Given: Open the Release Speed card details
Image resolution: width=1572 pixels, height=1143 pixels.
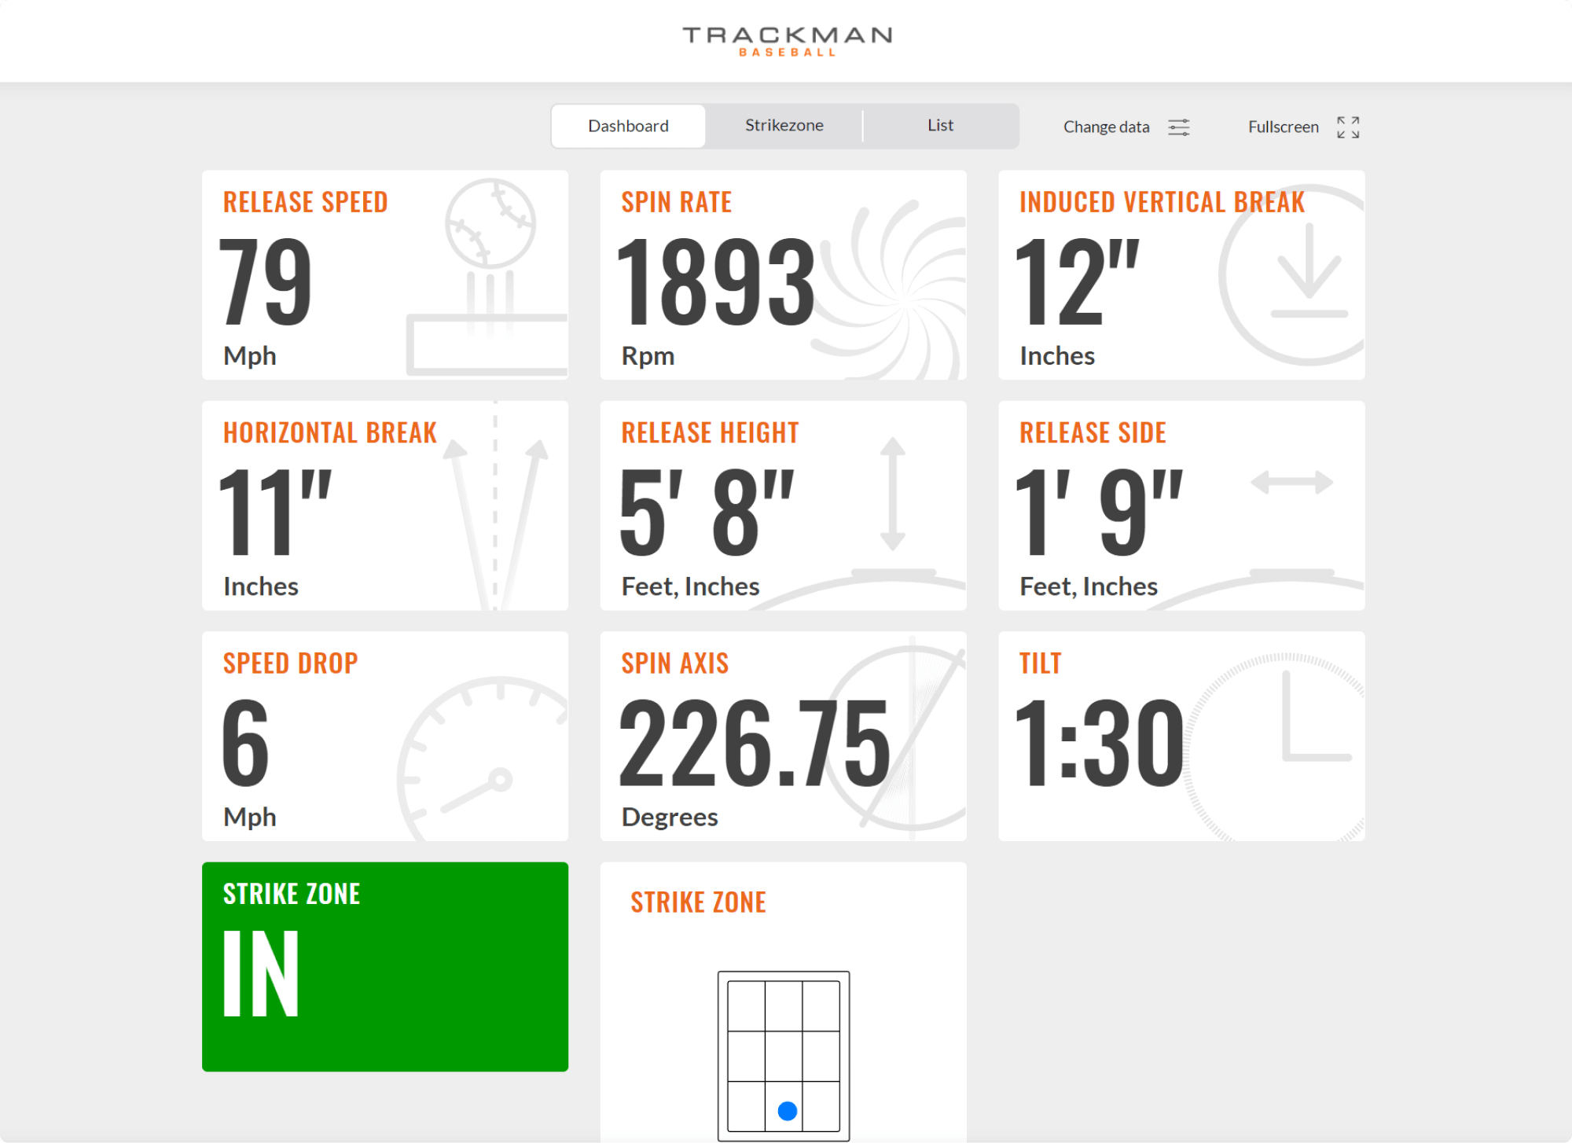Looking at the screenshot, I should pyautogui.click(x=385, y=275).
